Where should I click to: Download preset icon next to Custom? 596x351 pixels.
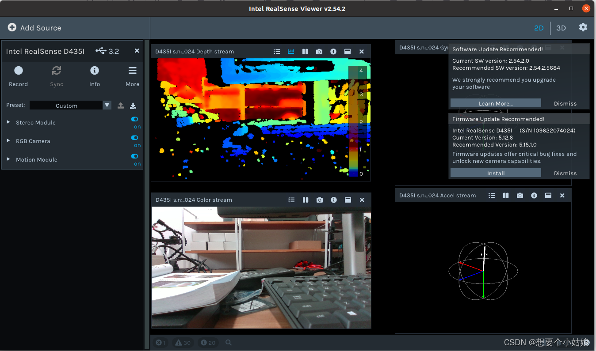click(133, 106)
